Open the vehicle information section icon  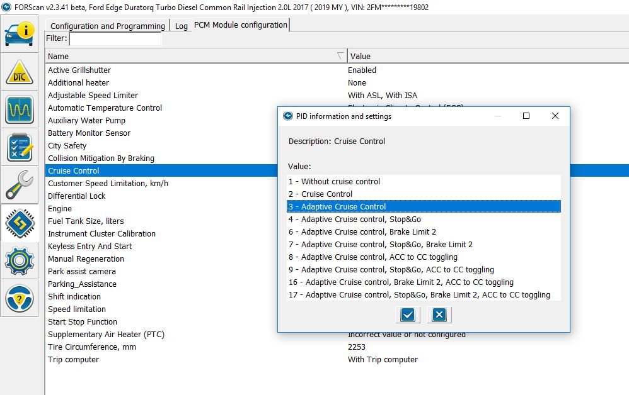click(x=20, y=35)
